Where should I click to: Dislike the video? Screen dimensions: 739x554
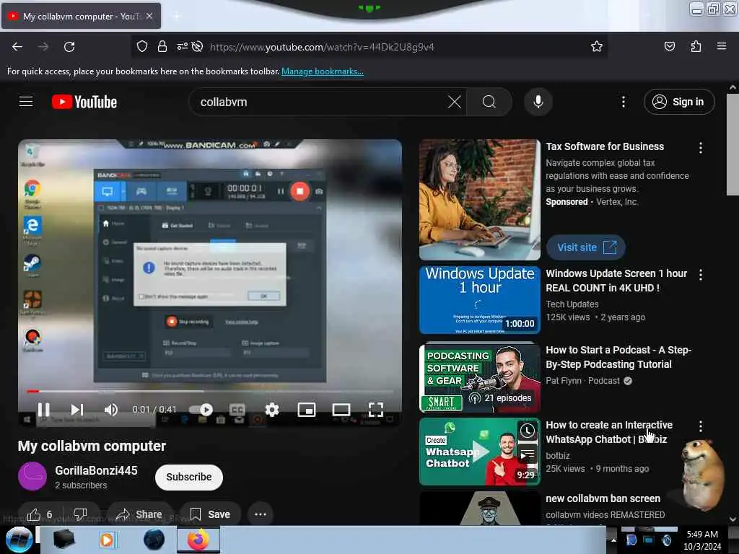(80, 514)
